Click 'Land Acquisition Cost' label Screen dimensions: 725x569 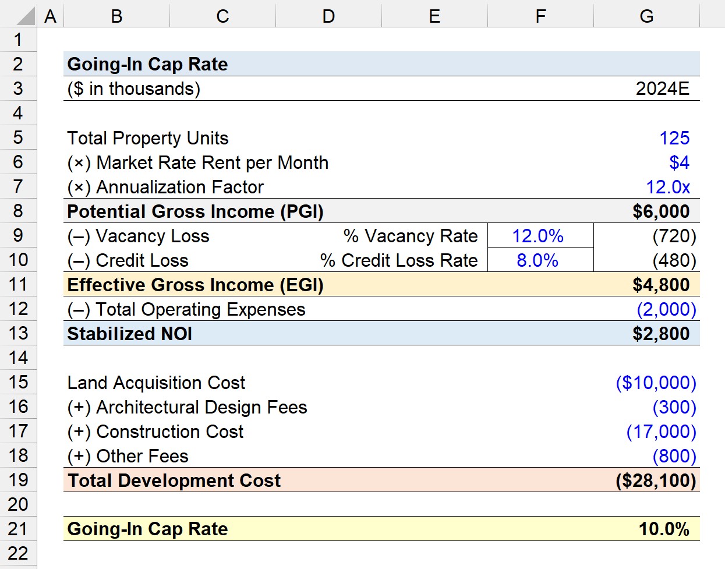tap(156, 383)
